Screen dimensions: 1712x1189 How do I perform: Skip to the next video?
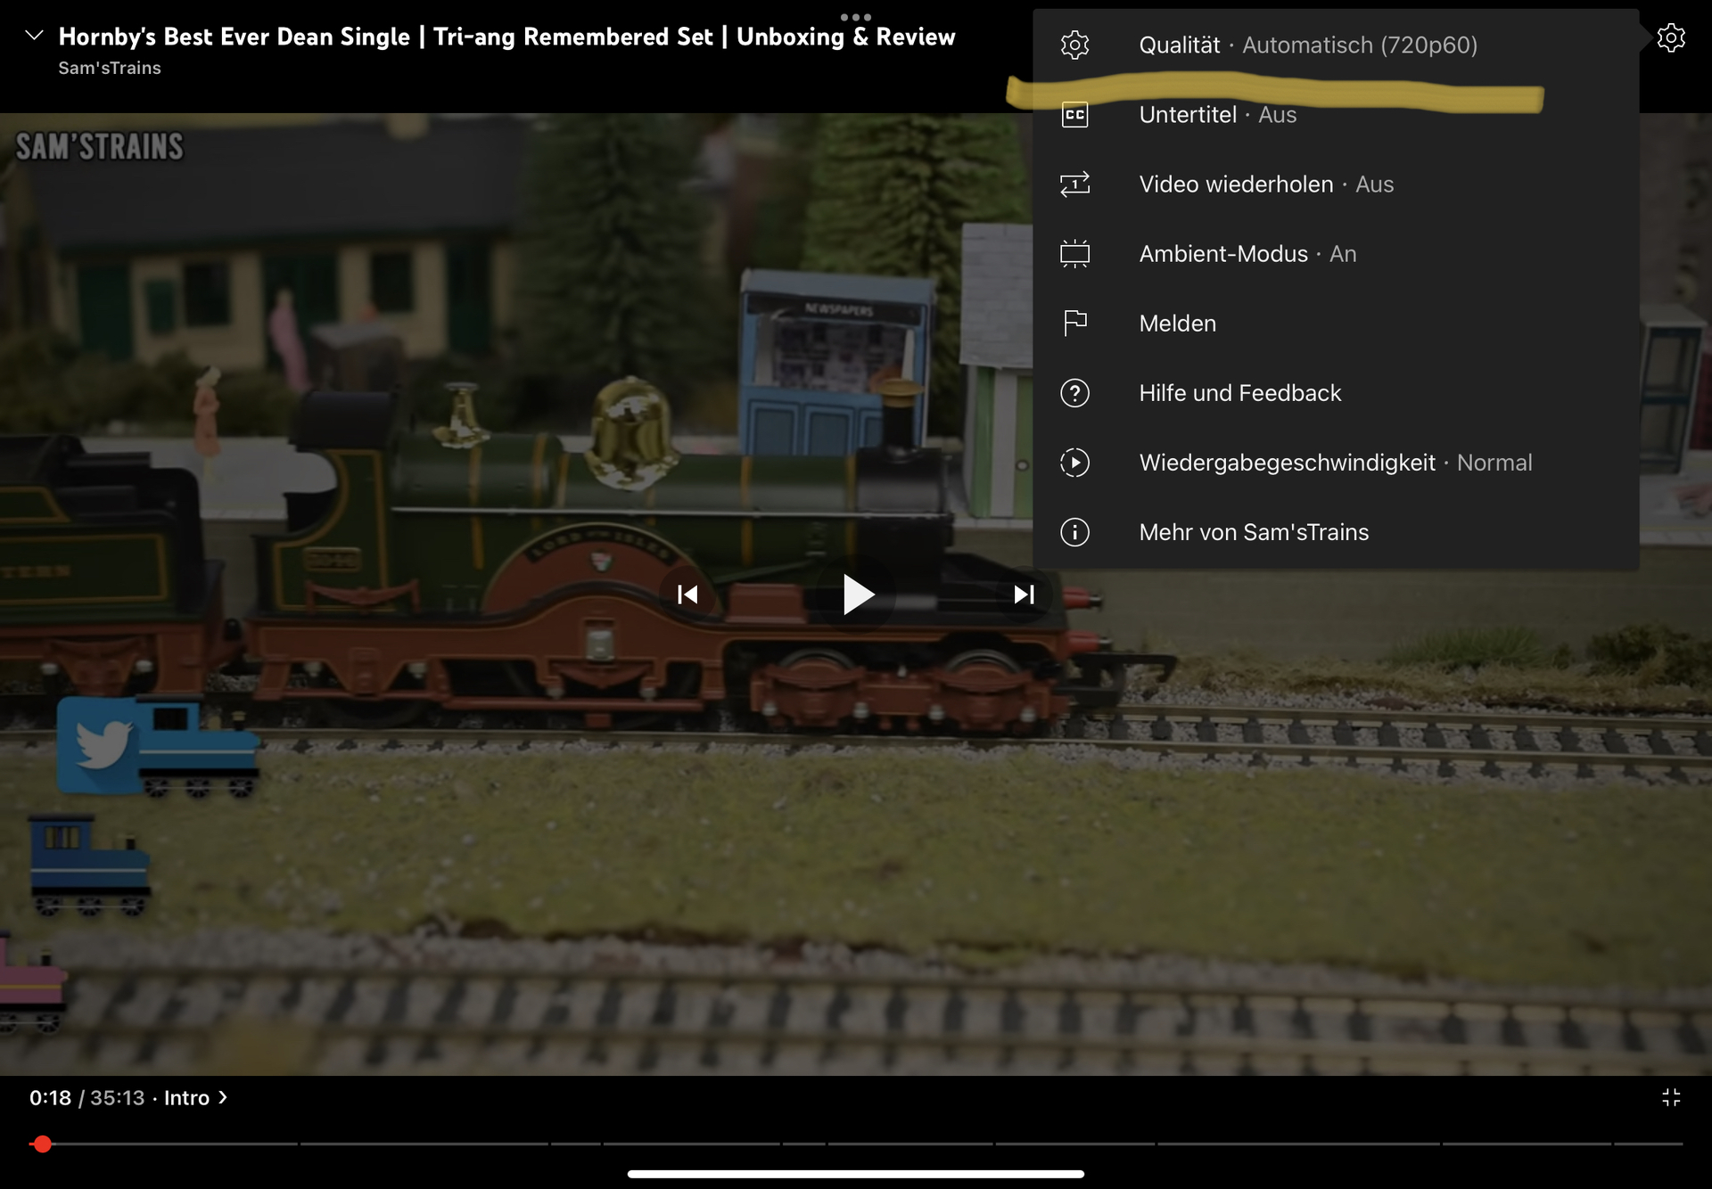click(1024, 594)
